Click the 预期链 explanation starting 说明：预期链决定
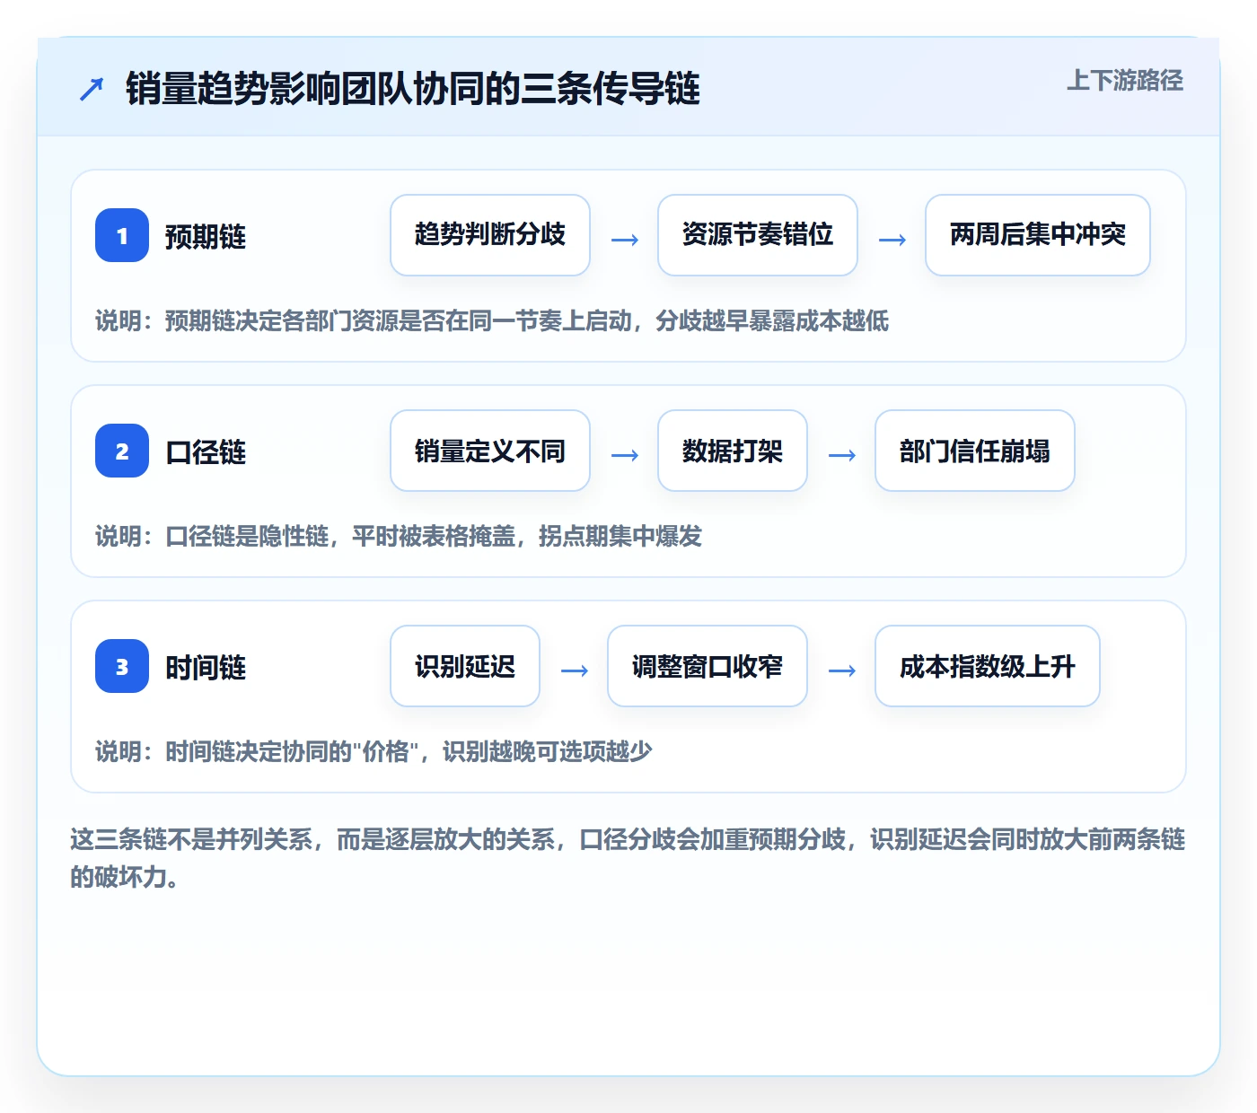This screenshot has height=1113, width=1257. (492, 321)
